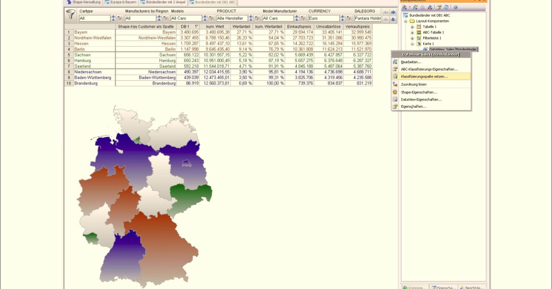Screen dimensions: 552x289
Task: Click the clear-filter icon beside Models field
Action: click(211, 18)
